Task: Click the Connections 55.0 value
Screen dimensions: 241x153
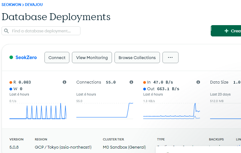Action: (111, 82)
